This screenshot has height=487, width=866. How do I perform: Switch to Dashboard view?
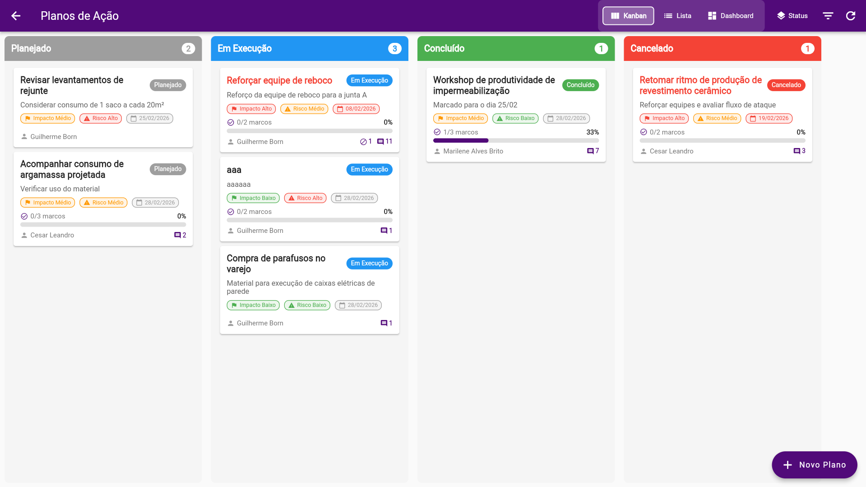730,16
